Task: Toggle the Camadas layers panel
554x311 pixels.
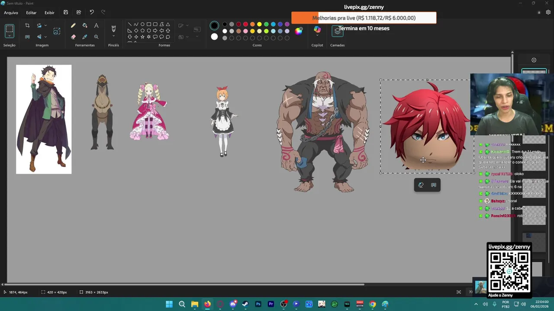Action: pyautogui.click(x=338, y=31)
